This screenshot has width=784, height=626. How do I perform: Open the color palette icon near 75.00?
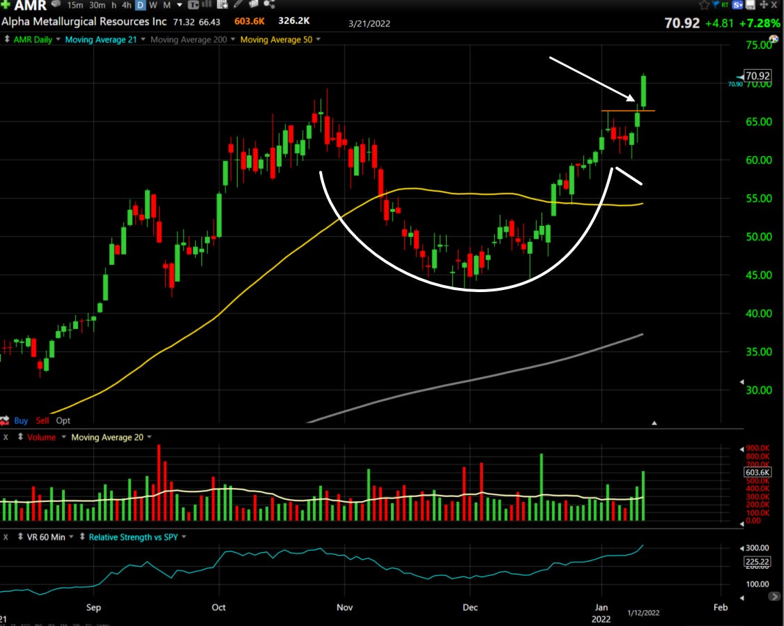[x=774, y=39]
